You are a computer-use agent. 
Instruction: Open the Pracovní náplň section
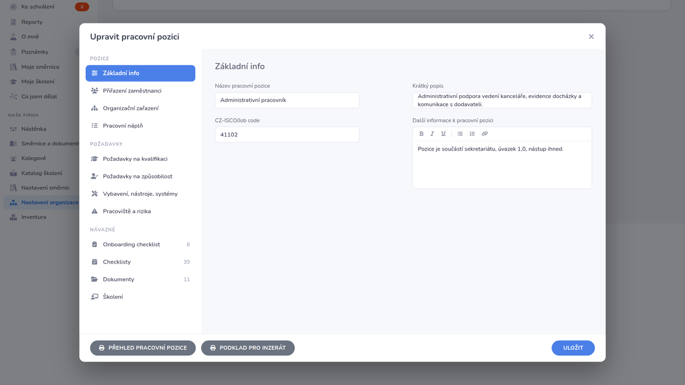140,125
